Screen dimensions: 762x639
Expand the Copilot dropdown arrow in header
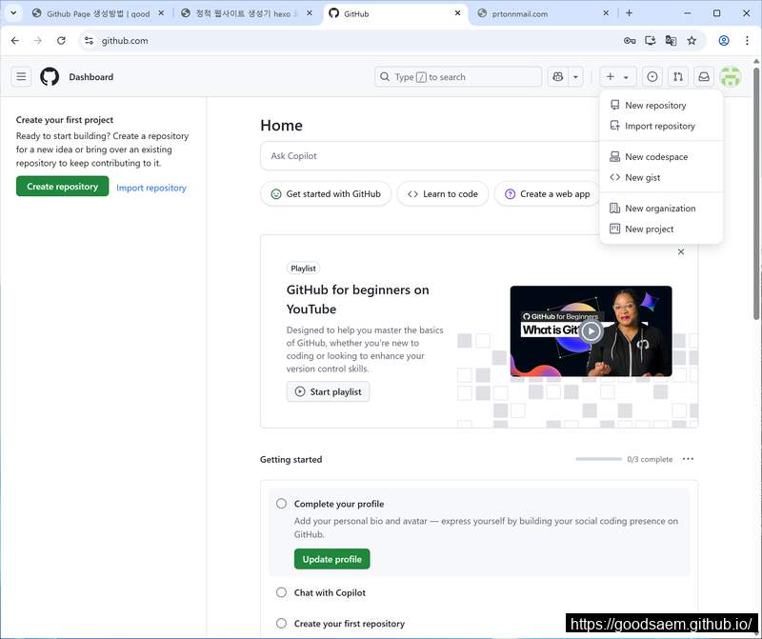[x=575, y=77]
